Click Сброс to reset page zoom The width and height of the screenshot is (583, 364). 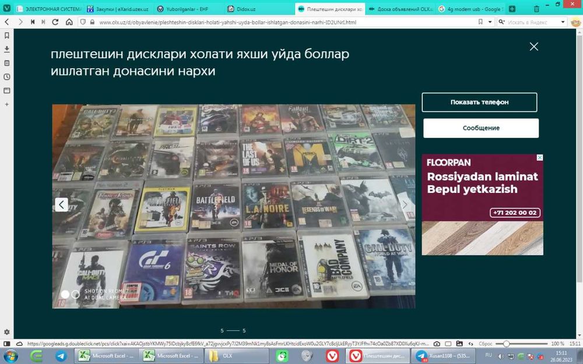click(x=486, y=344)
